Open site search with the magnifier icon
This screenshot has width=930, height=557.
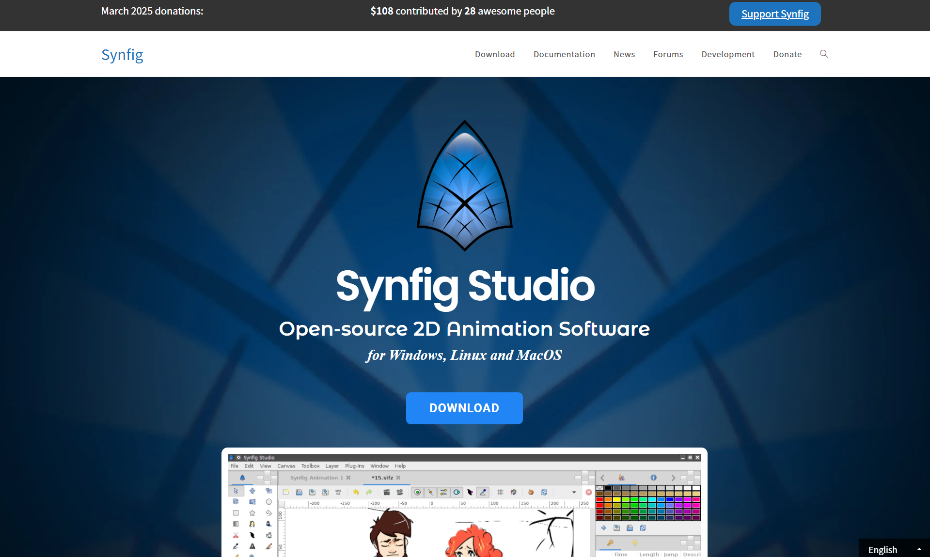824,54
